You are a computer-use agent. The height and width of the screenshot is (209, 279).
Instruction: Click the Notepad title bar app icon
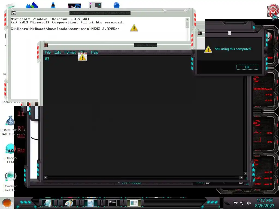pos(46,45)
